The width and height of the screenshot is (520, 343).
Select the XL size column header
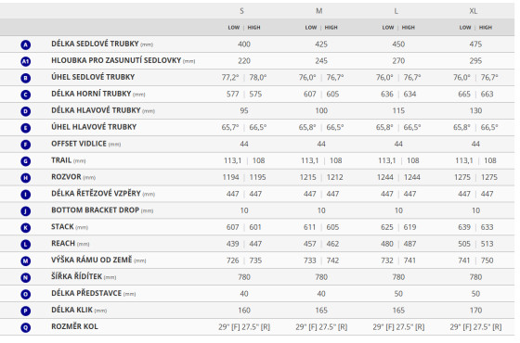pos(474,11)
